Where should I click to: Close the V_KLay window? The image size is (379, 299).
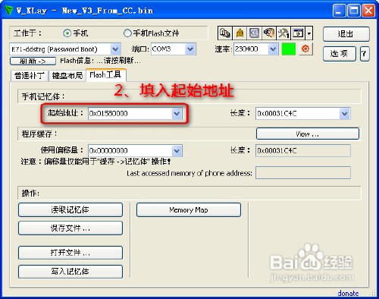(x=368, y=11)
